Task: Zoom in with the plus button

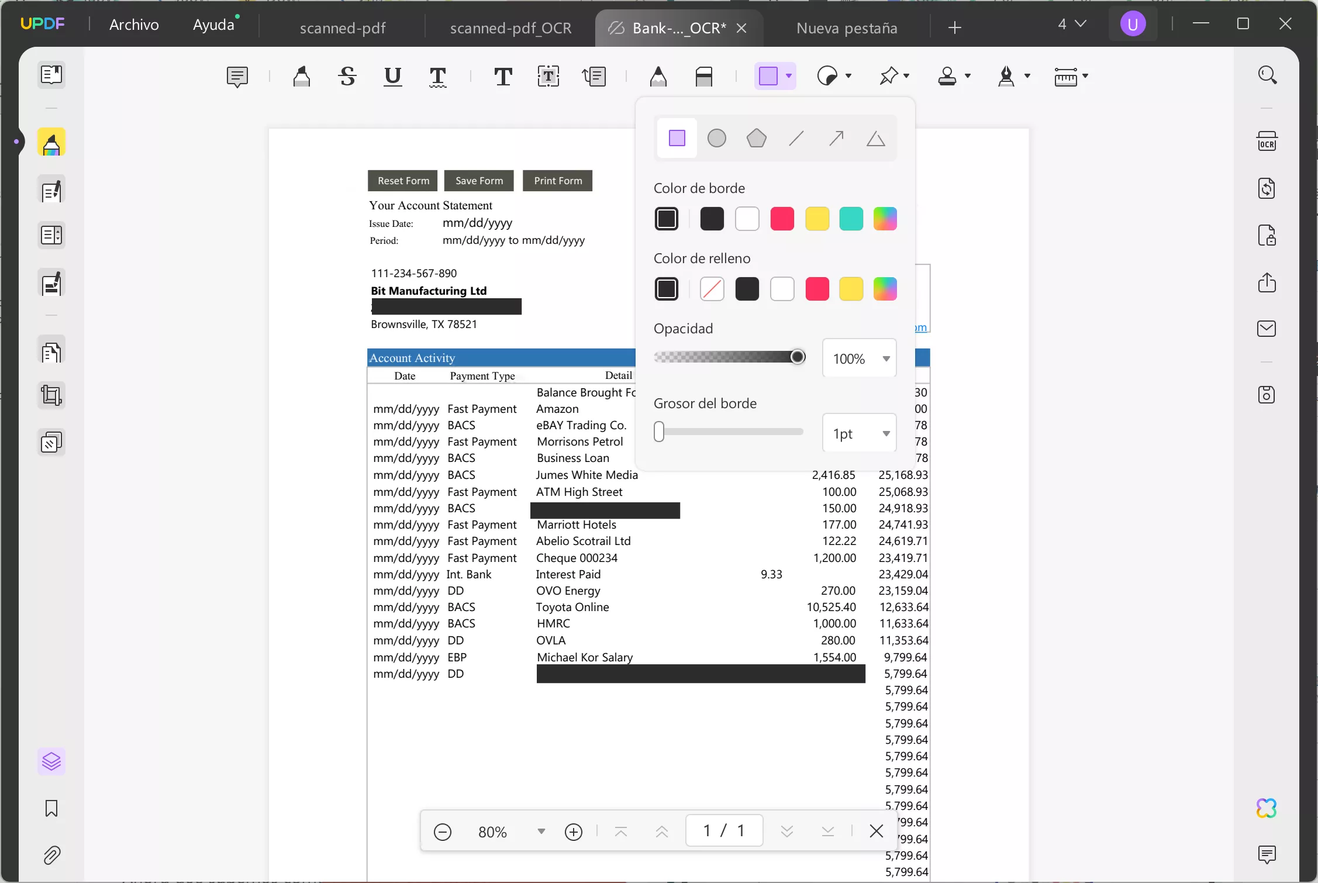Action: pyautogui.click(x=574, y=832)
